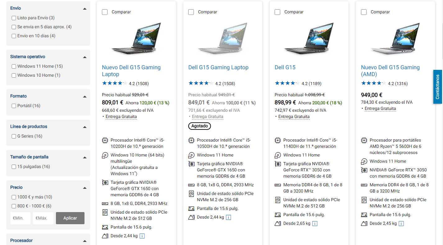Click the graphics card icon beside NVIDIA GTX 1650
The width and height of the screenshot is (443, 245).
point(105,182)
